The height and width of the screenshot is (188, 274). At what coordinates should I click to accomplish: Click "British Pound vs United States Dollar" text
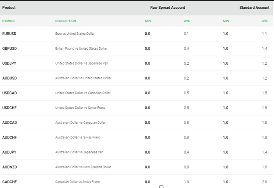81,48
